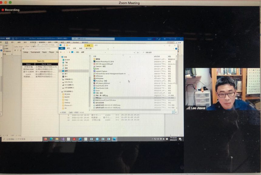Sort by date modified column header
The height and width of the screenshot is (175, 261).
tap(157, 56)
